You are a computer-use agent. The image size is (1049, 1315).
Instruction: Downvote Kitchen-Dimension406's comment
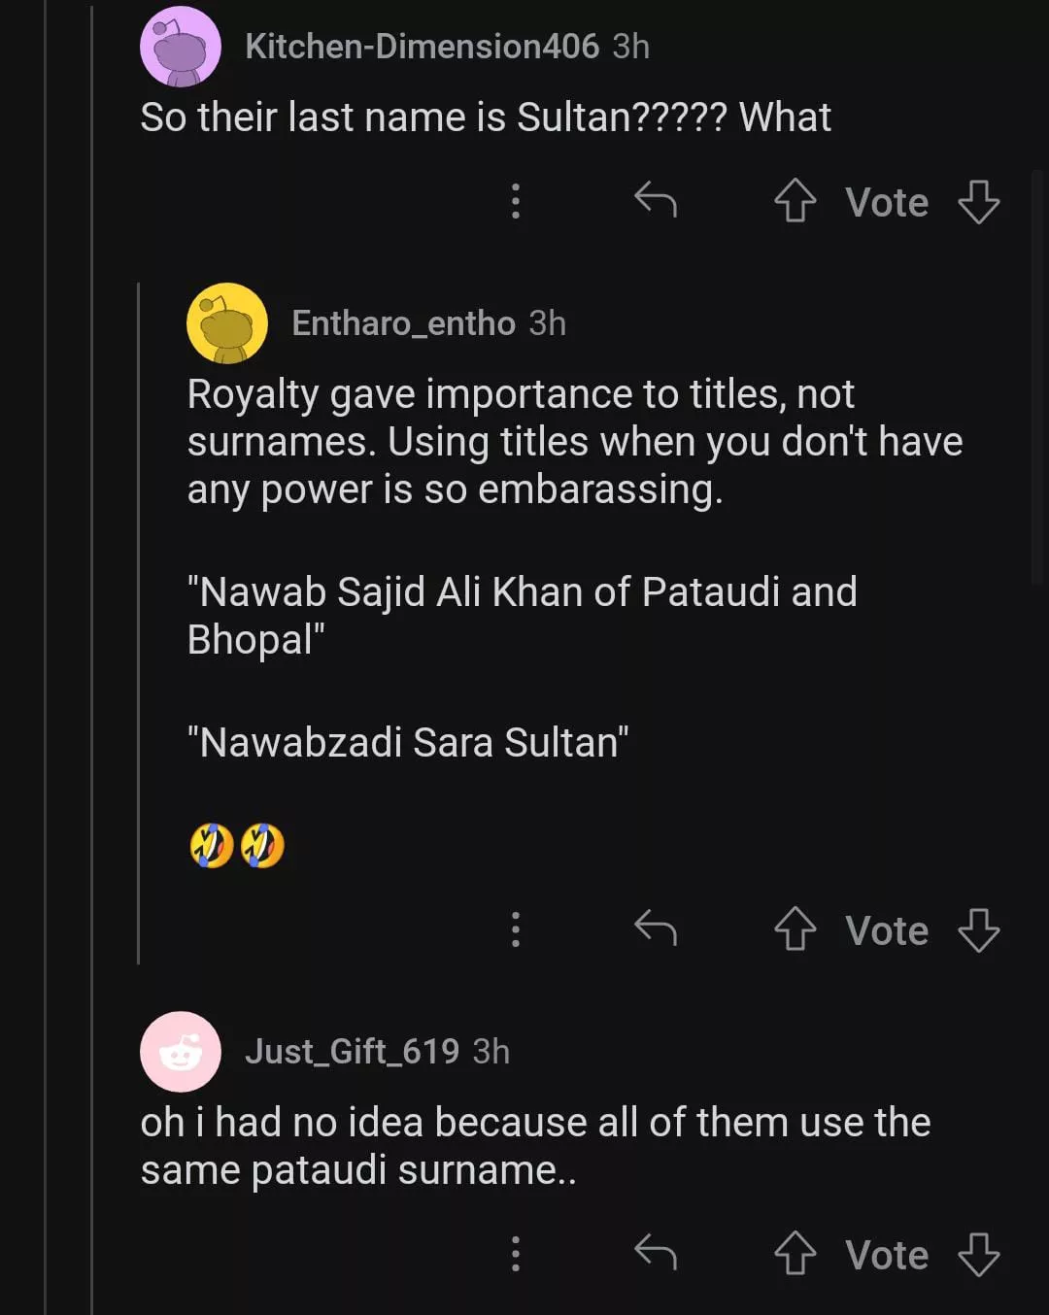coord(978,201)
